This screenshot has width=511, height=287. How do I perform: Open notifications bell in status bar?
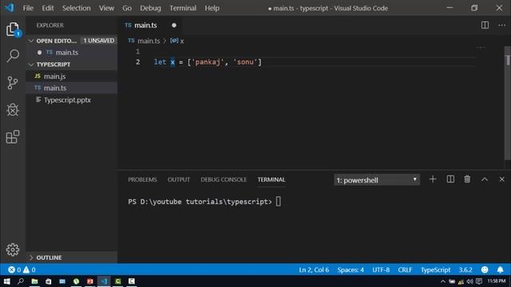[501, 269]
